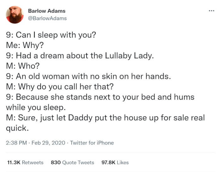Open the three-dot more options menu
The width and height of the screenshot is (221, 172).
click(x=212, y=11)
